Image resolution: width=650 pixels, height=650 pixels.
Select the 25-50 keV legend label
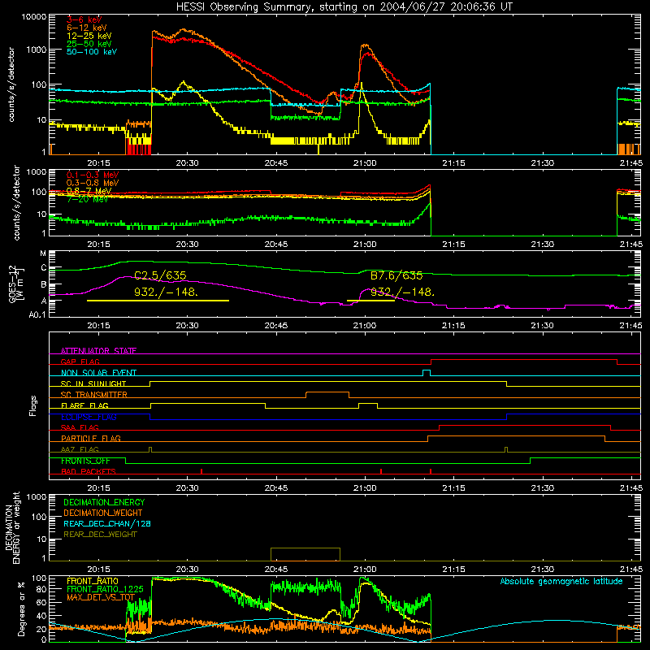point(89,44)
